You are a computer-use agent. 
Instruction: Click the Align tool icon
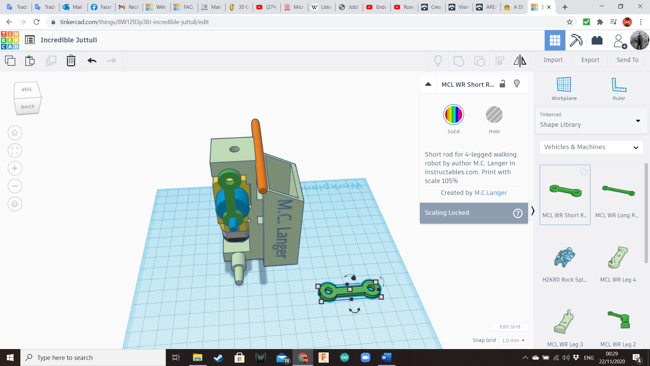point(500,61)
